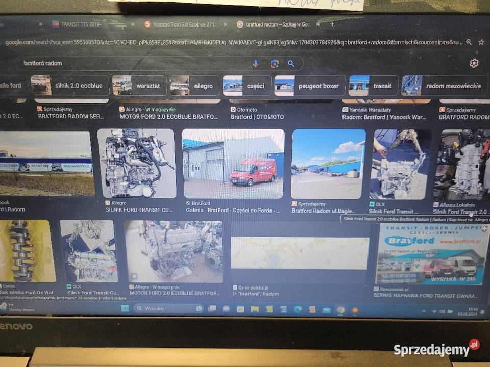The height and width of the screenshot is (367, 490).
Task: Open a new Chrome tab with plus
Action: point(332,24)
